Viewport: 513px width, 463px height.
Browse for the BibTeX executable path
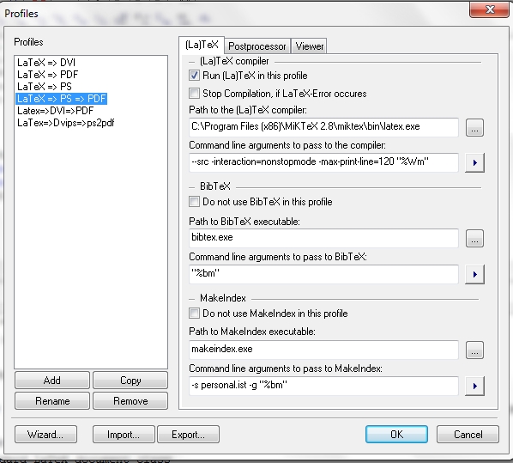pos(474,238)
